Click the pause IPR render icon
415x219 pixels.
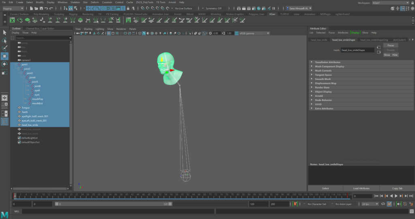tap(274, 8)
